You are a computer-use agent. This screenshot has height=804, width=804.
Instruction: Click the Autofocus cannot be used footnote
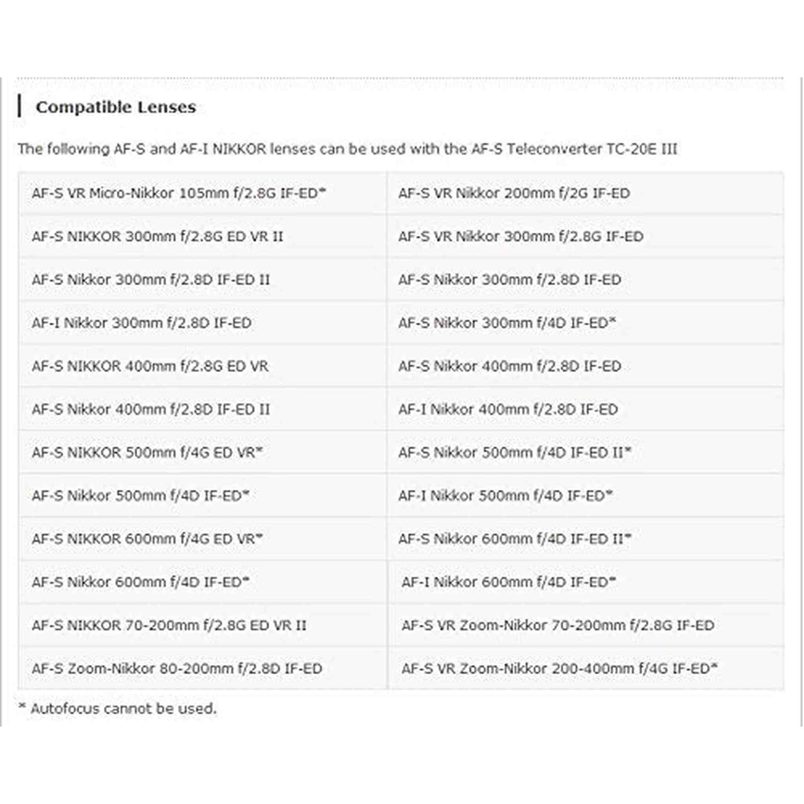click(x=118, y=709)
